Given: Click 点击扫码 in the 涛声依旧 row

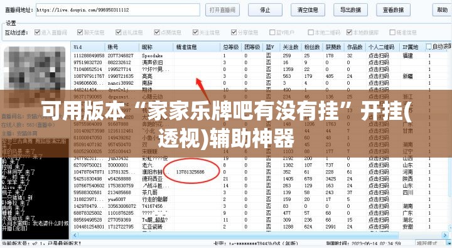Looking at the screenshot, I should [379, 62].
